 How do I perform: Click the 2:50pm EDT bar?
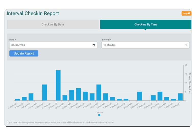pos(160,96)
